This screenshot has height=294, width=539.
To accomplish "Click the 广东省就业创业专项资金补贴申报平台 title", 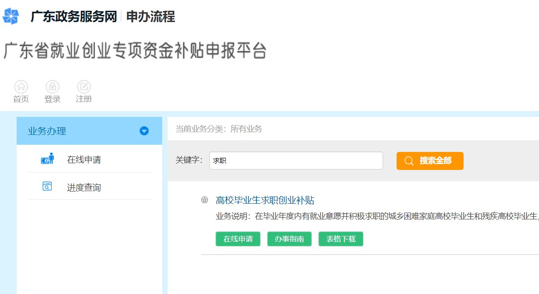I will tap(135, 51).
